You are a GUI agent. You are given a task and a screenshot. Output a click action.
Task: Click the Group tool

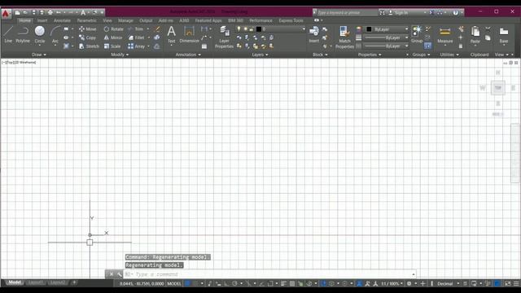click(x=417, y=34)
